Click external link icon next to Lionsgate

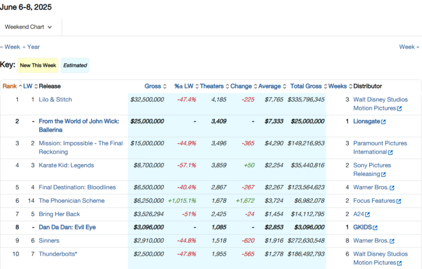pyautogui.click(x=383, y=122)
